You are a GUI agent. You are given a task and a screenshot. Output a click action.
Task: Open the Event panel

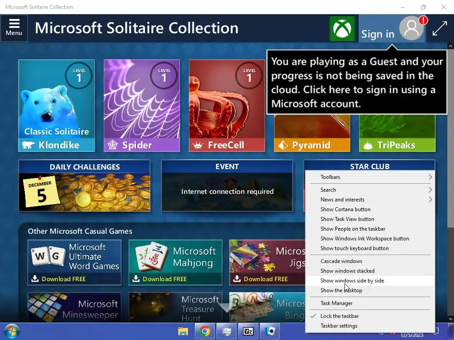[227, 185]
